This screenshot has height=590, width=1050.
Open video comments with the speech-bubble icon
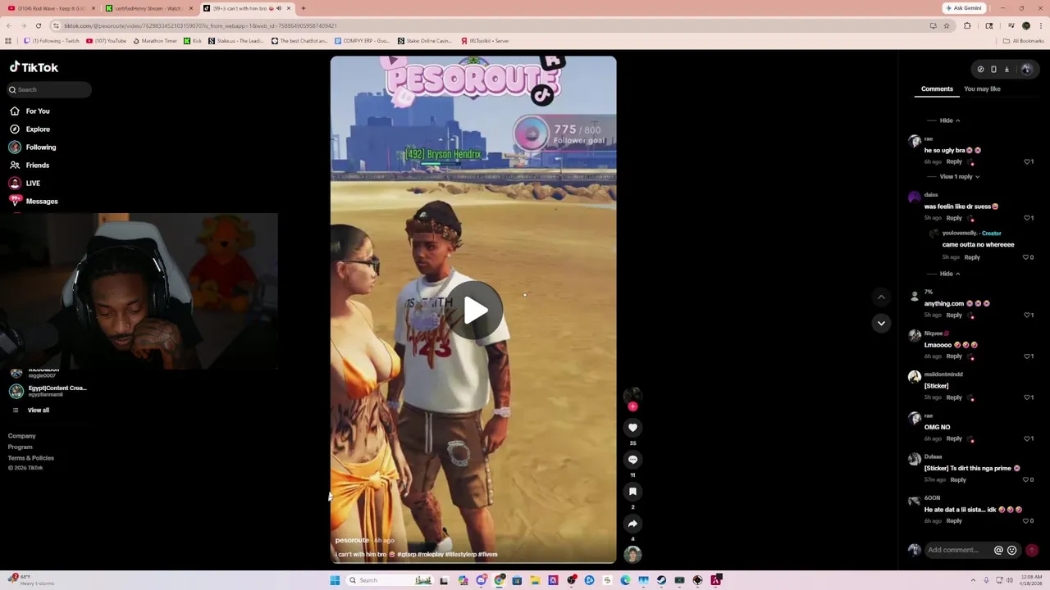pos(632,460)
